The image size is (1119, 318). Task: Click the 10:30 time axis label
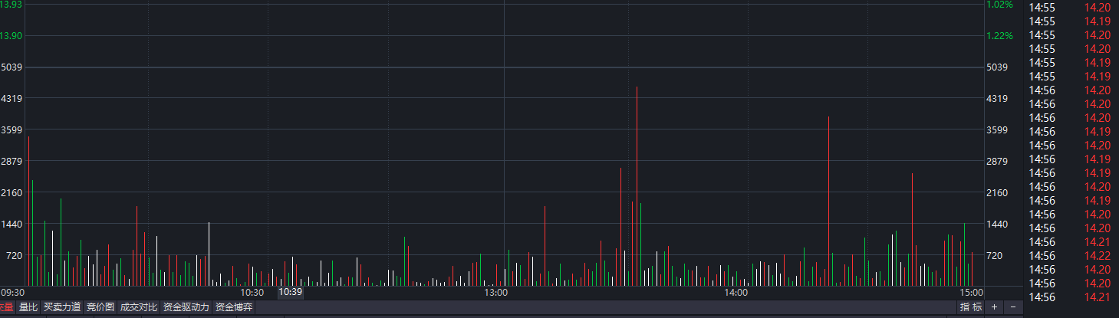[x=252, y=293]
